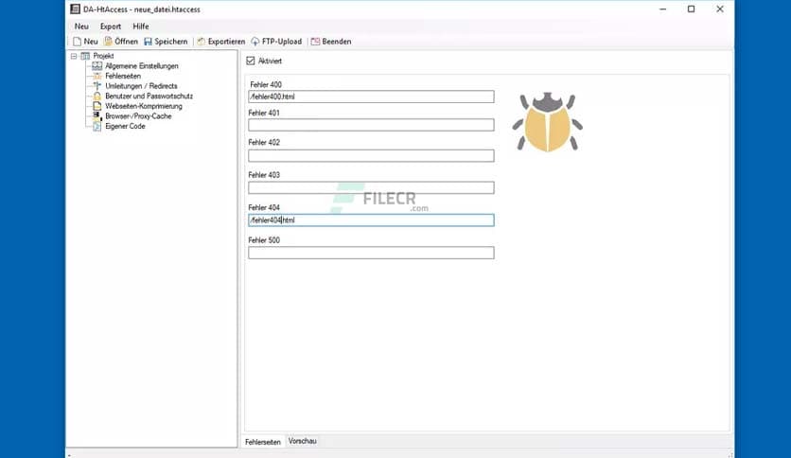Viewport: 791px width, 458px height.
Task: Maximize the DA-HtAccess window
Action: 691,9
